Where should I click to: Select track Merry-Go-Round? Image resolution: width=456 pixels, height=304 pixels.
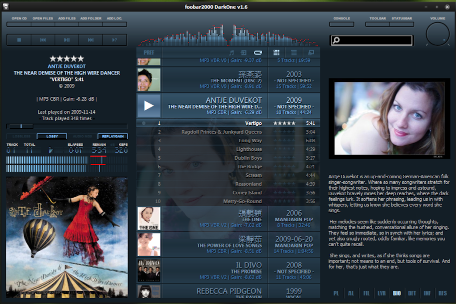(x=228, y=202)
